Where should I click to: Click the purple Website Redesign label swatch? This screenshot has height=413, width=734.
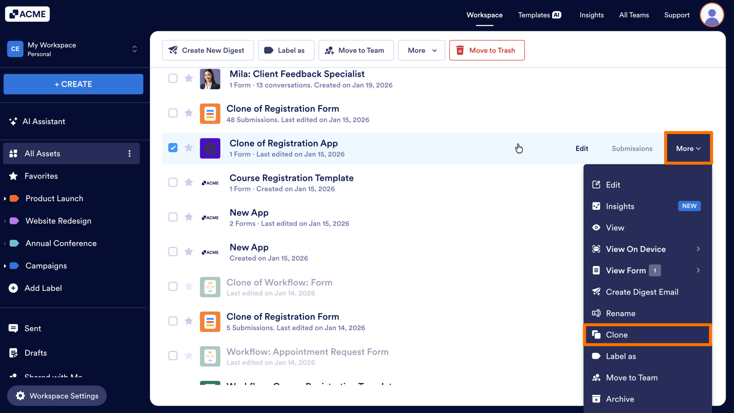click(14, 221)
